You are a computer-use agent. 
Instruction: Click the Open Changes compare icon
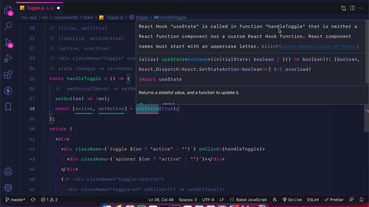pyautogui.click(x=344, y=8)
